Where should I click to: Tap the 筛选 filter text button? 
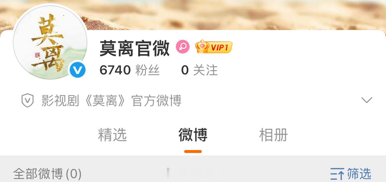tap(359, 174)
